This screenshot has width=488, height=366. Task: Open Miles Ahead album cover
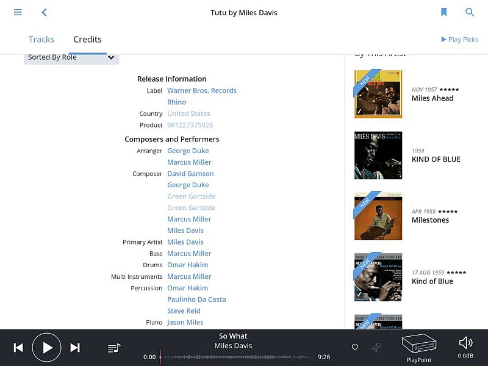pos(378,94)
